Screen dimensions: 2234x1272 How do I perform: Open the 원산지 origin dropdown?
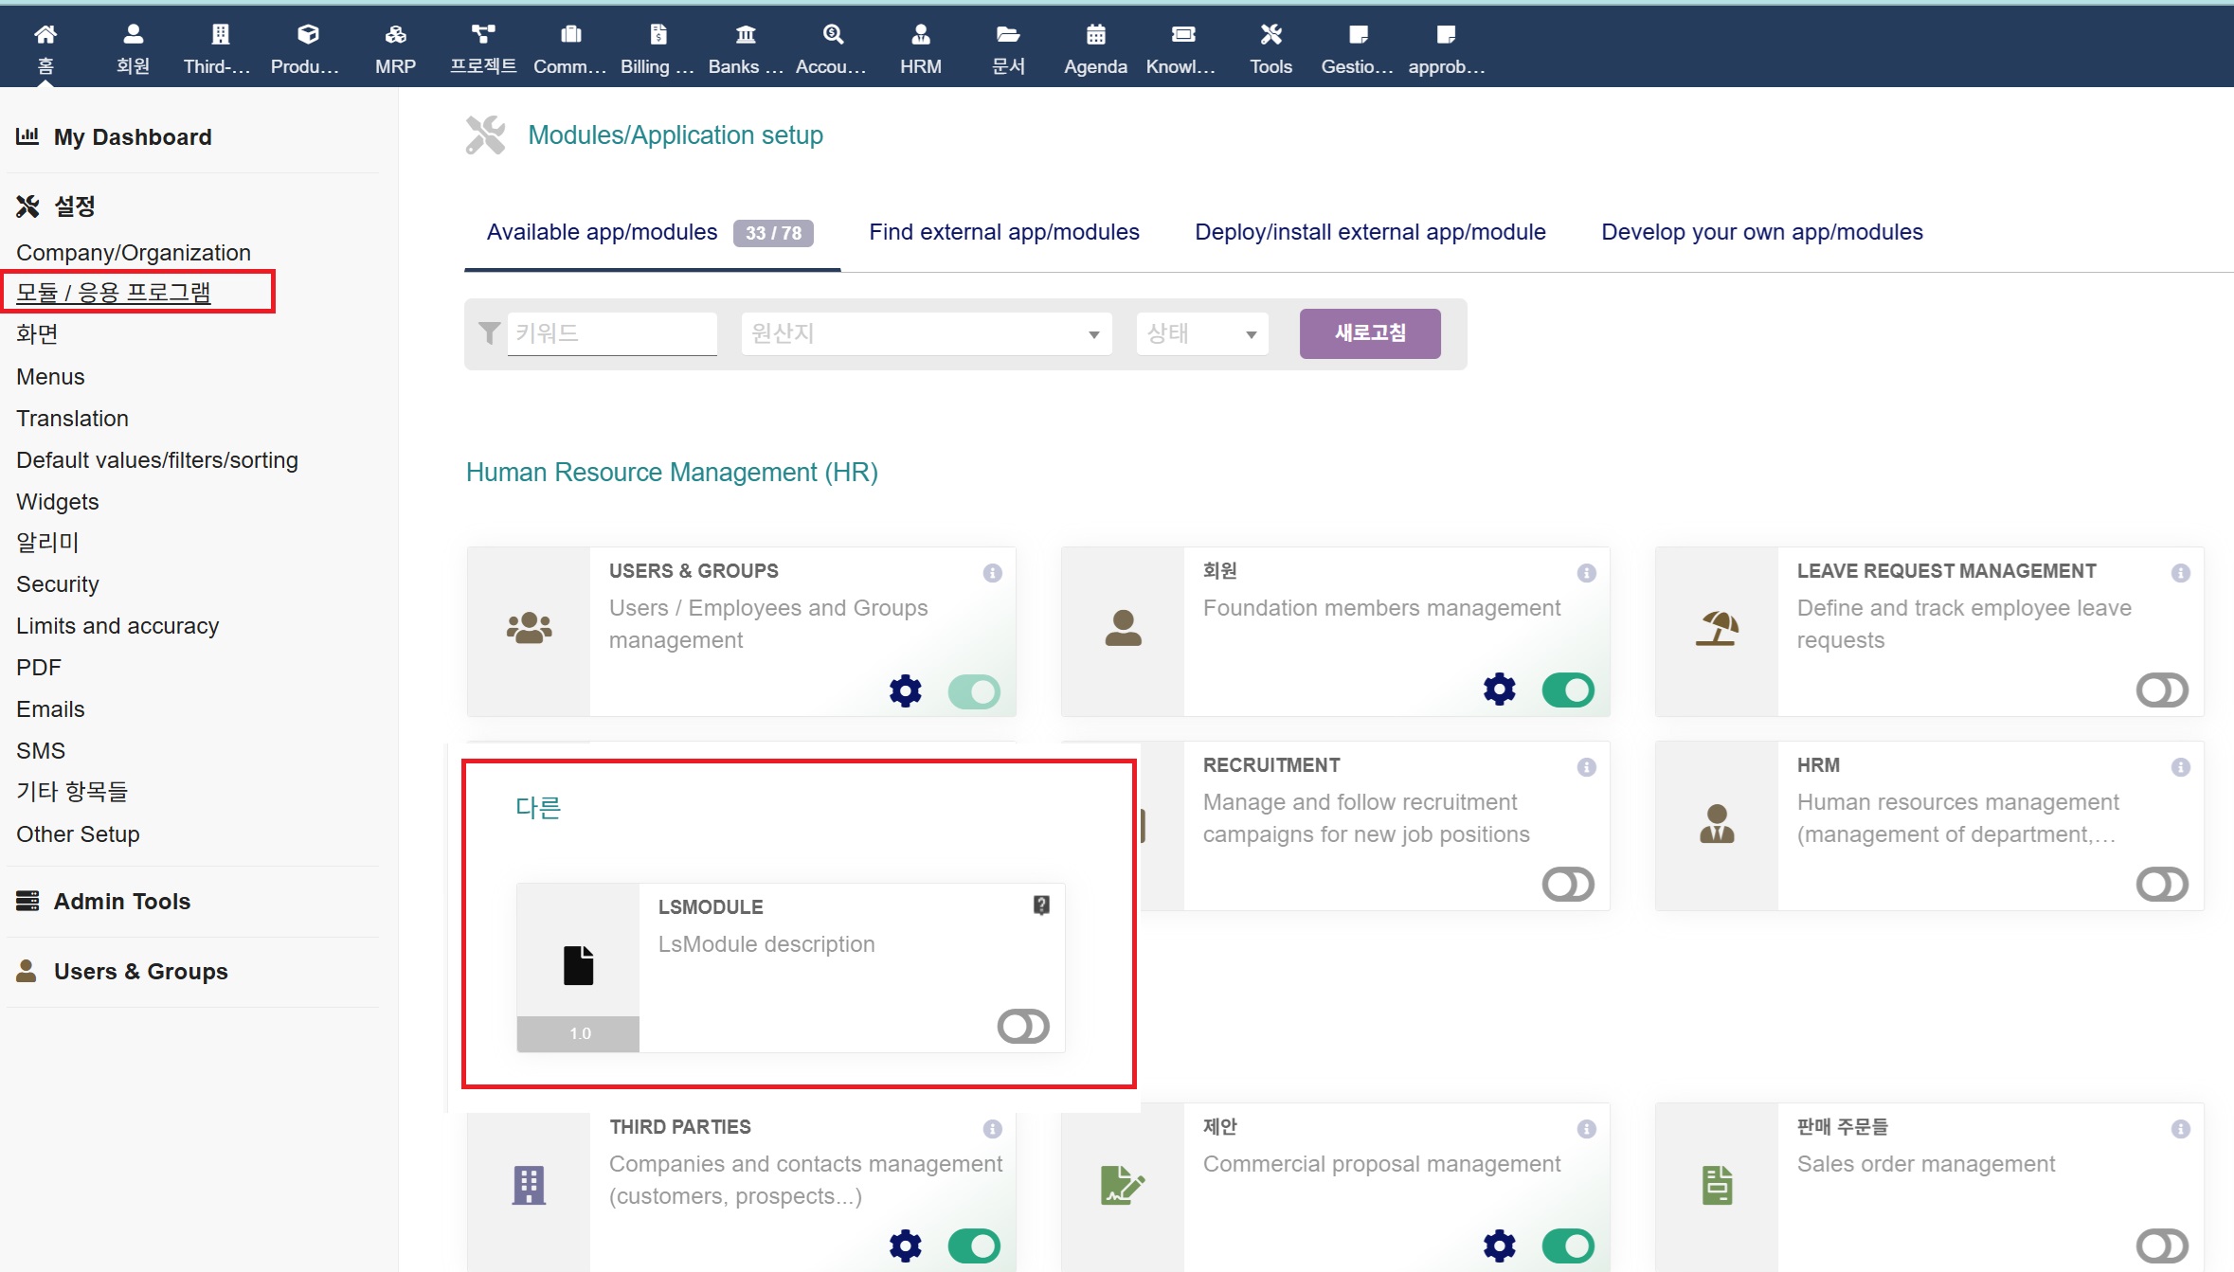tap(926, 333)
